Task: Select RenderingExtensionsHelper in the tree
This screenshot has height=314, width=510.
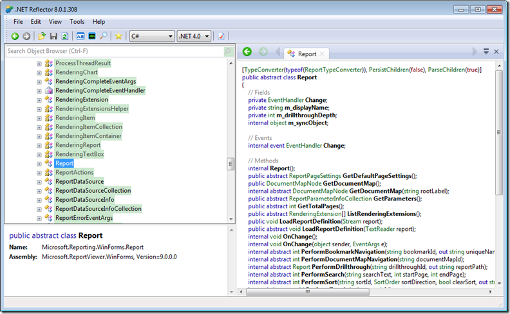Action: [91, 108]
